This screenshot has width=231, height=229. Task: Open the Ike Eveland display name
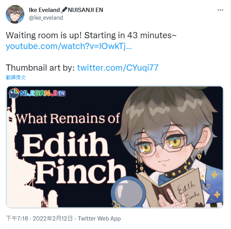(44, 10)
